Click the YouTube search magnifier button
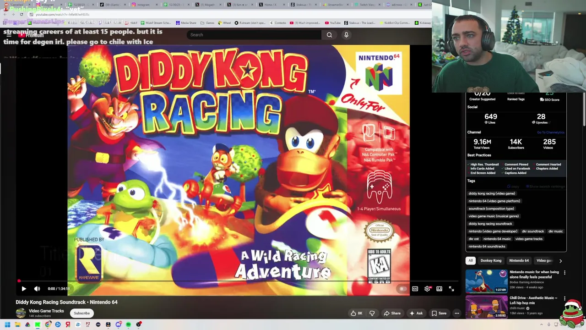This screenshot has width=586, height=330. pyautogui.click(x=329, y=35)
